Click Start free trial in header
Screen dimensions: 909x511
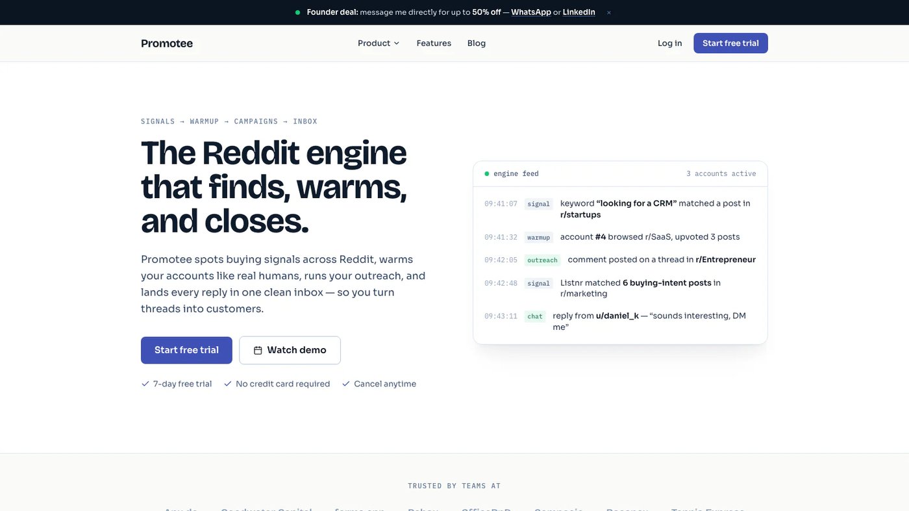point(730,44)
